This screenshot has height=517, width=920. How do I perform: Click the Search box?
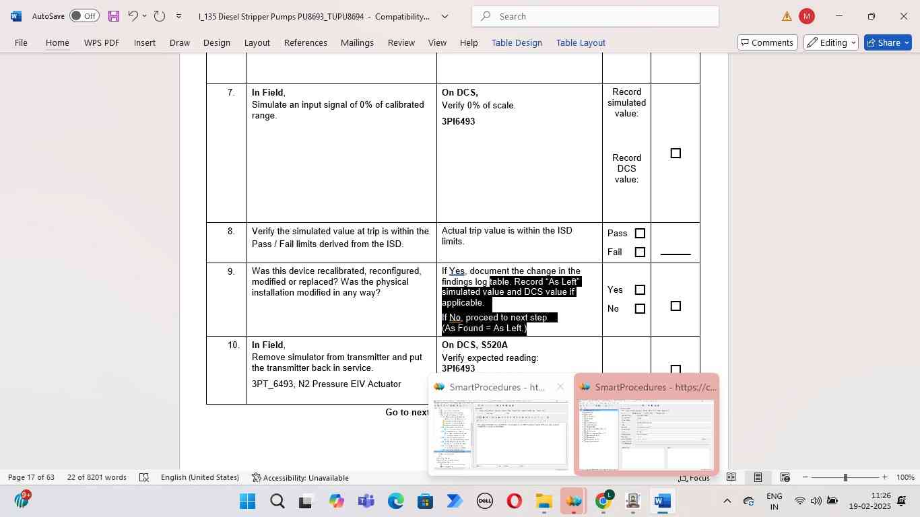(x=595, y=16)
